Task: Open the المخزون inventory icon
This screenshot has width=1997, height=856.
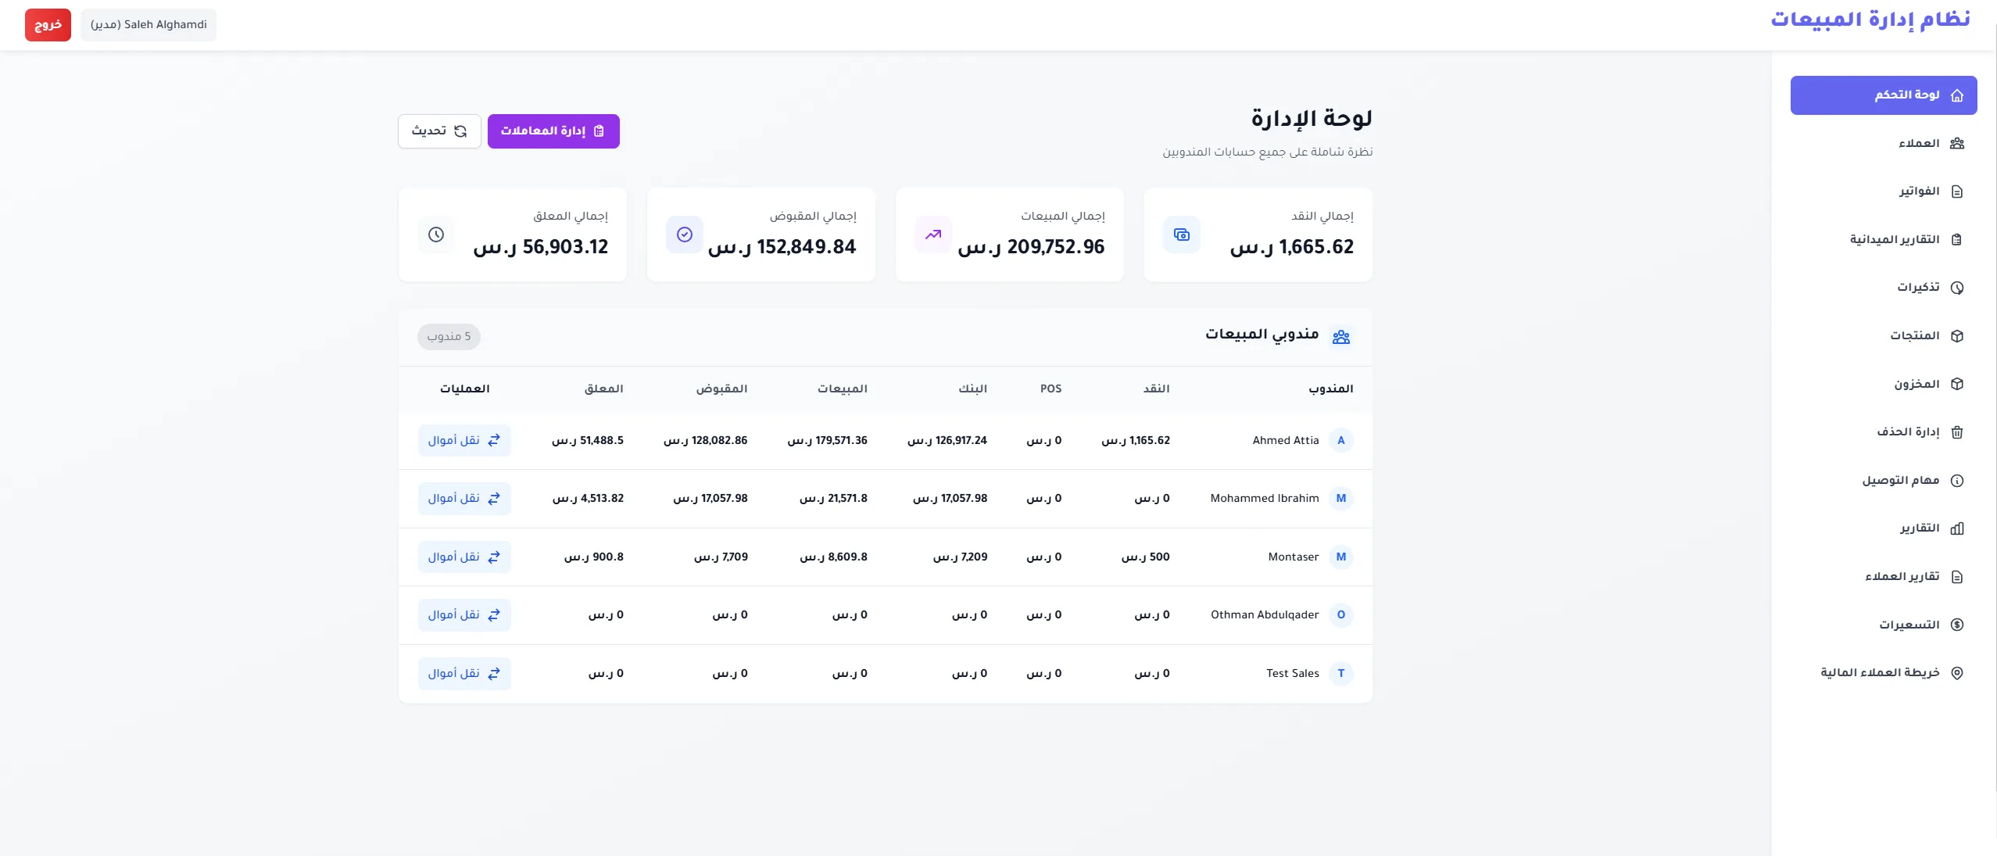Action: pos(1957,384)
